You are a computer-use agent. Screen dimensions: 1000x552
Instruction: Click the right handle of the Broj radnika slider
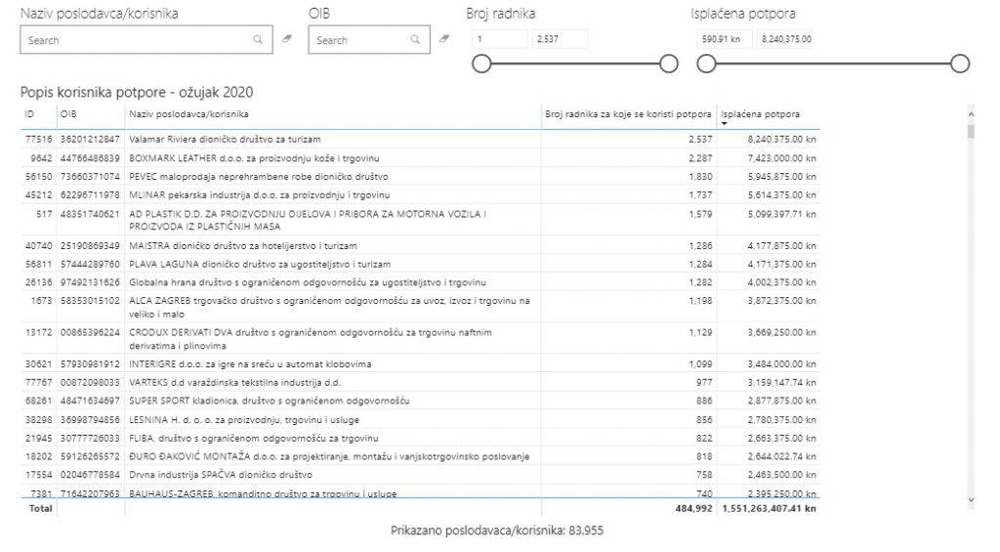point(668,64)
